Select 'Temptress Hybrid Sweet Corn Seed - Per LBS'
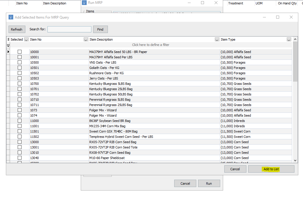This screenshot has height=200, width=303. [x=154, y=137]
